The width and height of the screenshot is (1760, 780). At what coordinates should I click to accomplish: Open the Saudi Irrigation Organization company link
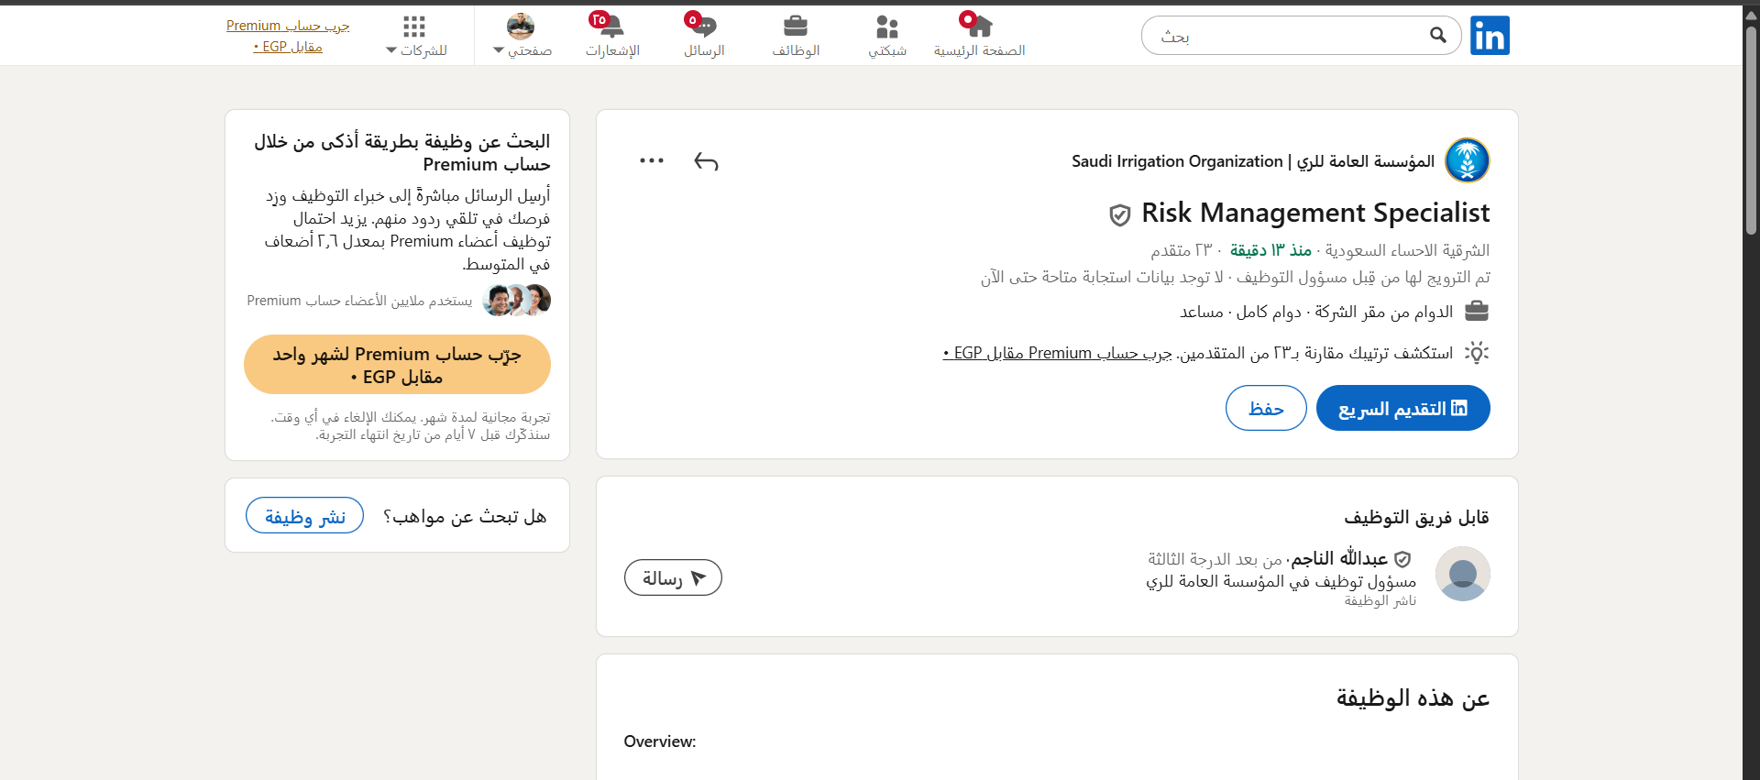pyautogui.click(x=1253, y=161)
